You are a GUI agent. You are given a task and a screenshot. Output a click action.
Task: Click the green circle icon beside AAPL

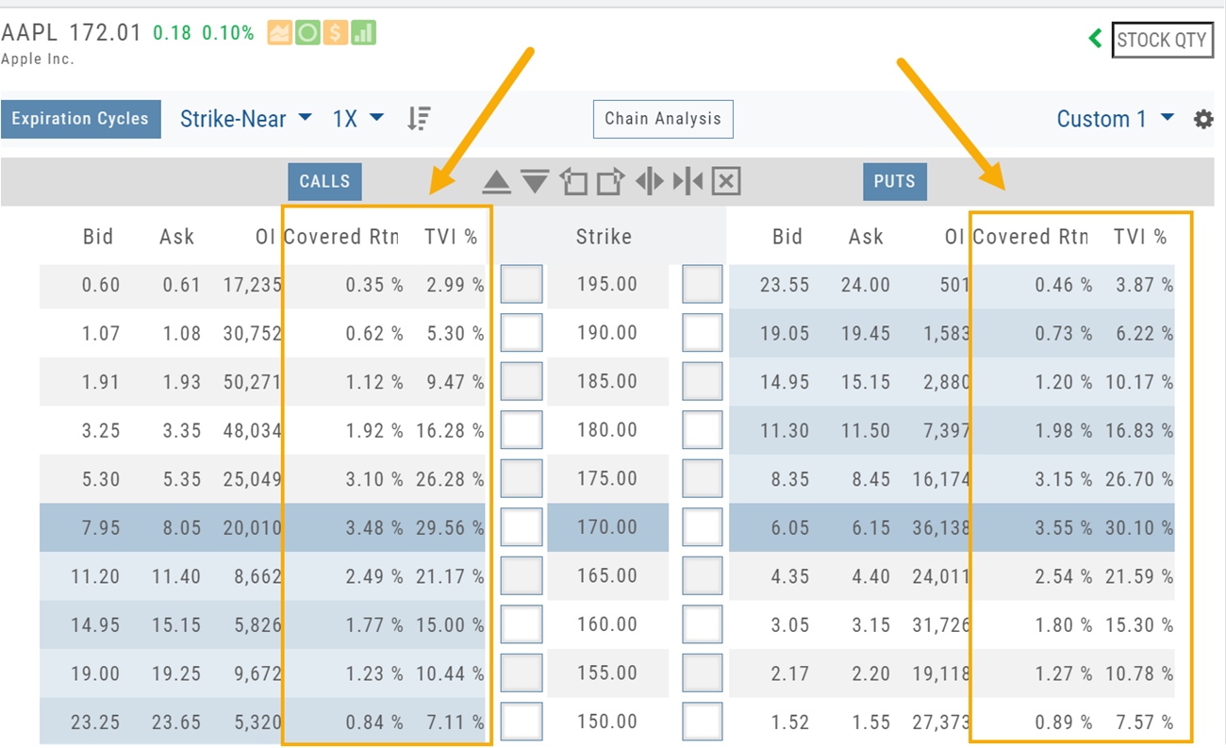tap(306, 33)
